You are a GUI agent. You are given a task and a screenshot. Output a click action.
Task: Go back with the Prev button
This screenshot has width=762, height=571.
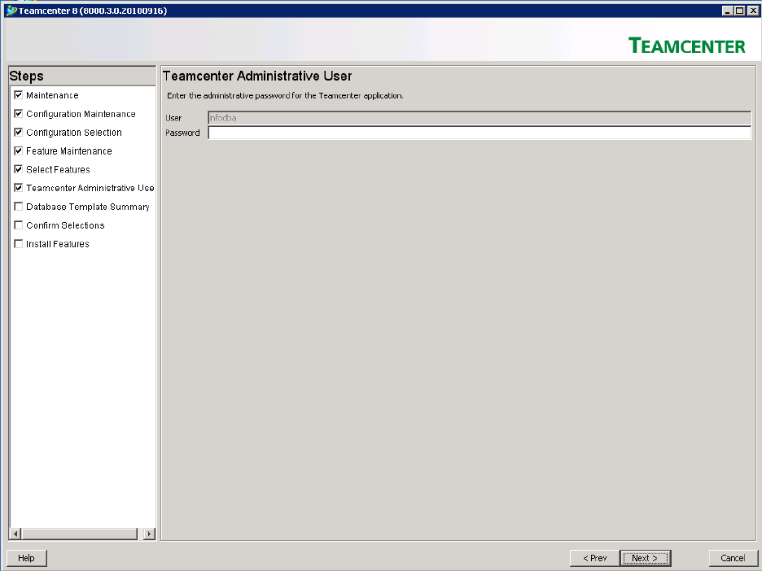tap(595, 558)
